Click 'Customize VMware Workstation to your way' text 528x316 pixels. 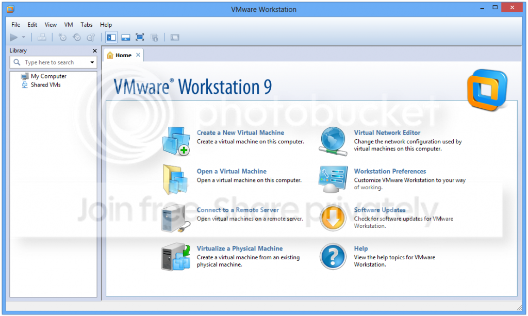[x=410, y=180]
